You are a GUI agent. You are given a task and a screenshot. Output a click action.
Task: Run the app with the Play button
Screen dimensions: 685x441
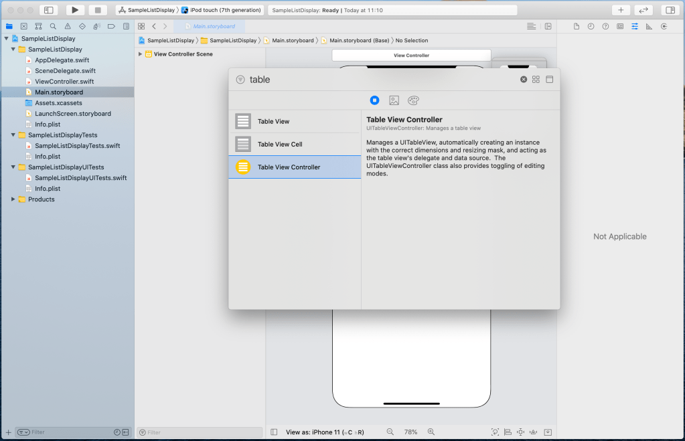(x=75, y=10)
